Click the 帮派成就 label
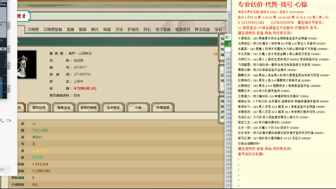The image size is (336, 189). click(18, 178)
